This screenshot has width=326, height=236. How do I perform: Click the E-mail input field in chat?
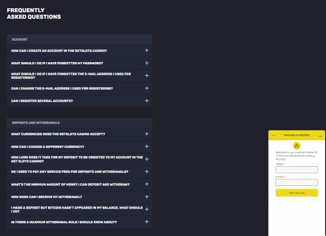pos(297,182)
